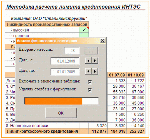Click the left arrow next to Дата, с
The height and width of the screenshot is (139, 150).
88,61
